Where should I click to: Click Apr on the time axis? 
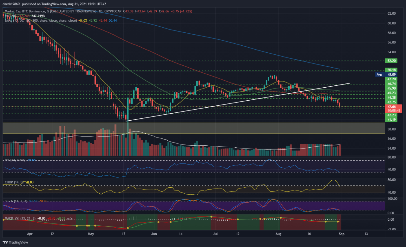tap(29, 234)
